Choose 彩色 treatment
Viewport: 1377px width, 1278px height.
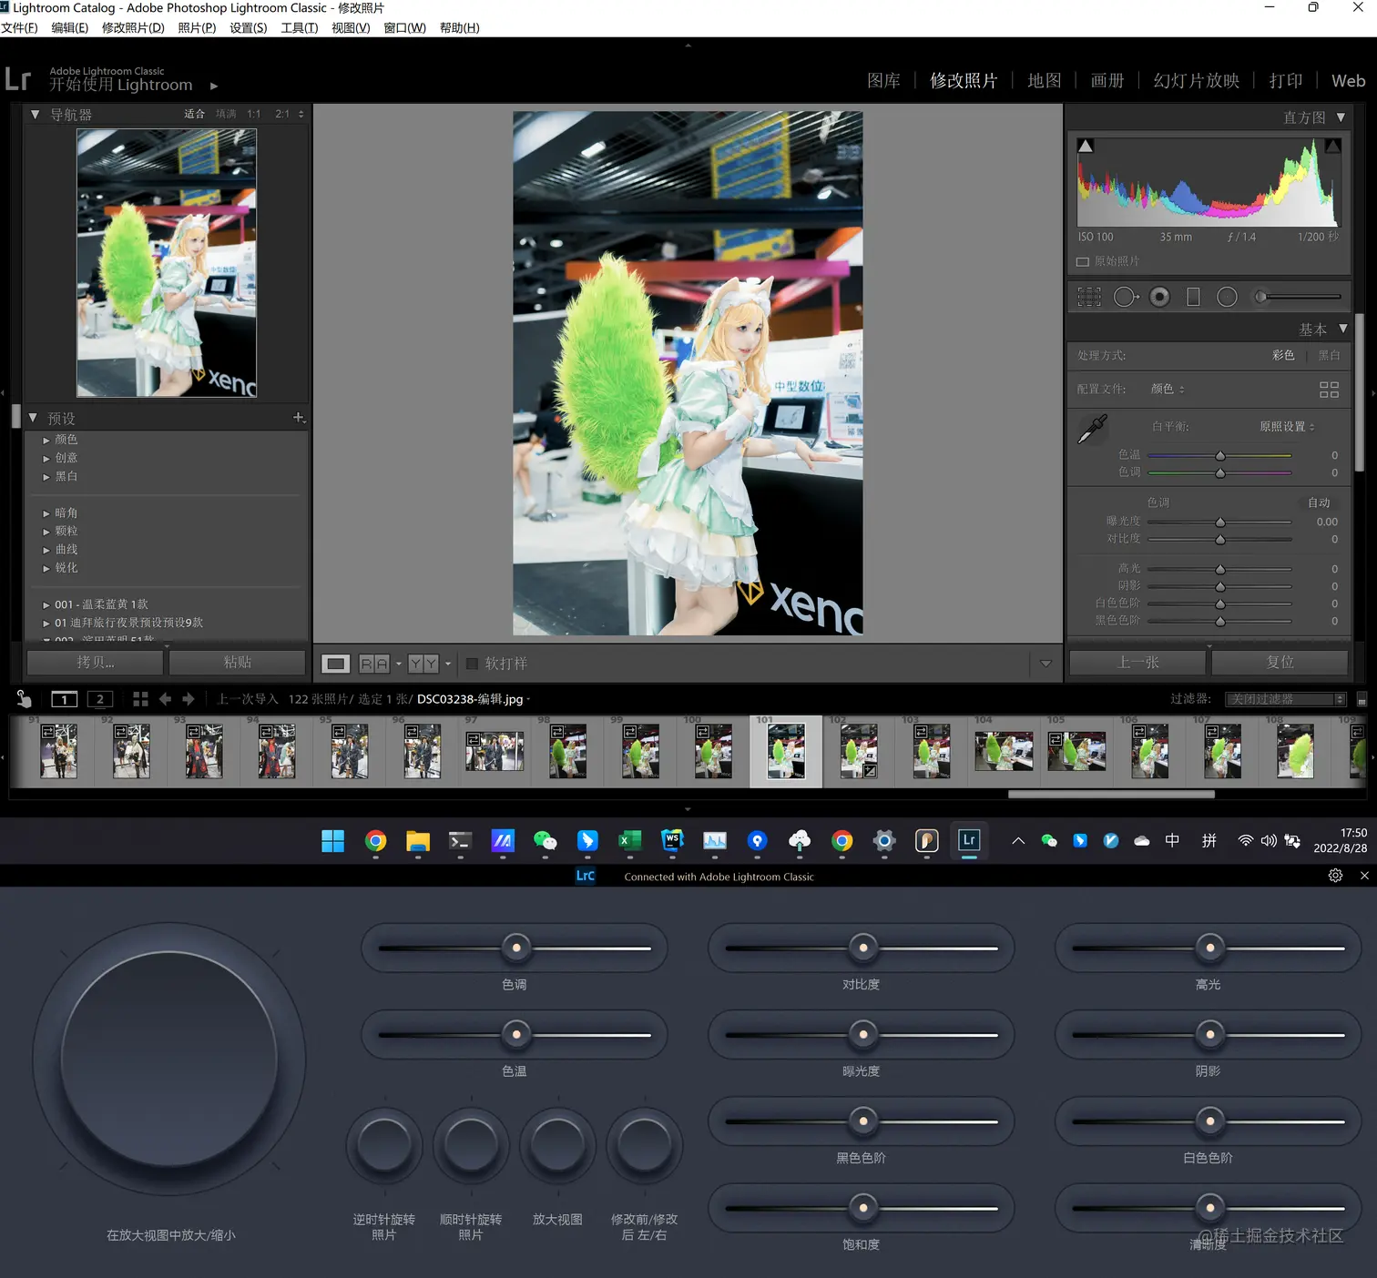1283,355
